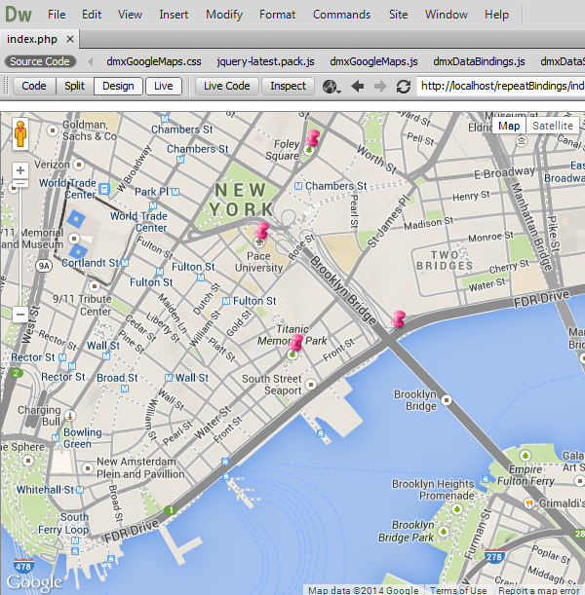Open the File menu
Image resolution: width=585 pixels, height=595 pixels.
(x=57, y=15)
